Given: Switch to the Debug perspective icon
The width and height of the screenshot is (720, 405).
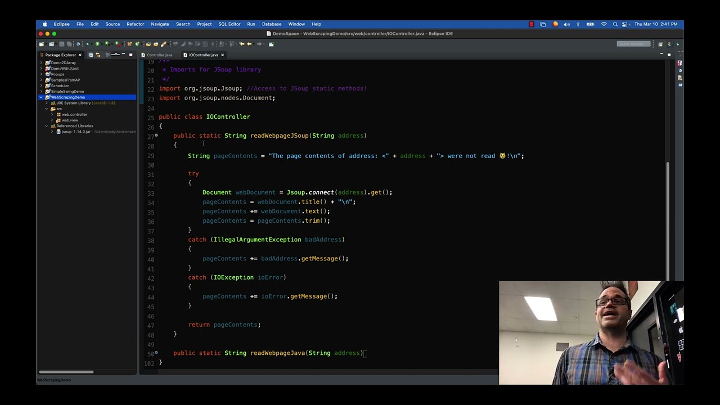Looking at the screenshot, I should click(x=677, y=44).
